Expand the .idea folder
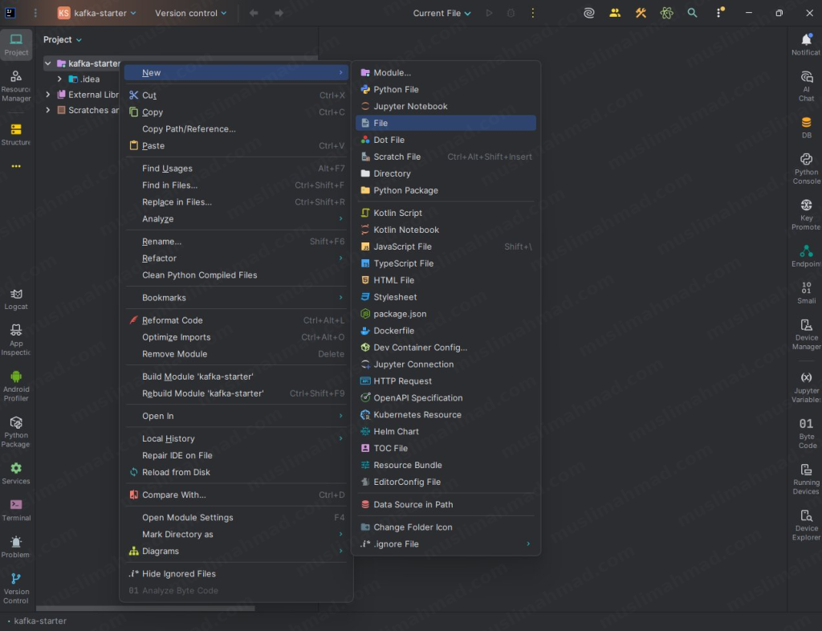This screenshot has width=822, height=631. pyautogui.click(x=59, y=79)
